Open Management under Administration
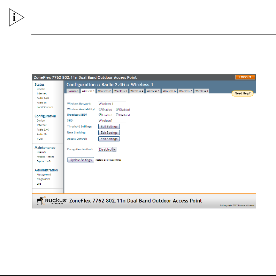 pyautogui.click(x=44, y=175)
